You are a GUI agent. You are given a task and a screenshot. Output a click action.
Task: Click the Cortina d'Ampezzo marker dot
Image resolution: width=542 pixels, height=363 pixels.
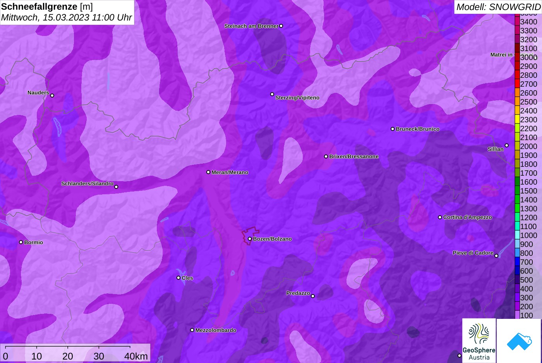[440, 217]
